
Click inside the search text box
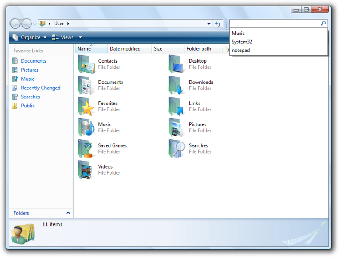[275, 24]
